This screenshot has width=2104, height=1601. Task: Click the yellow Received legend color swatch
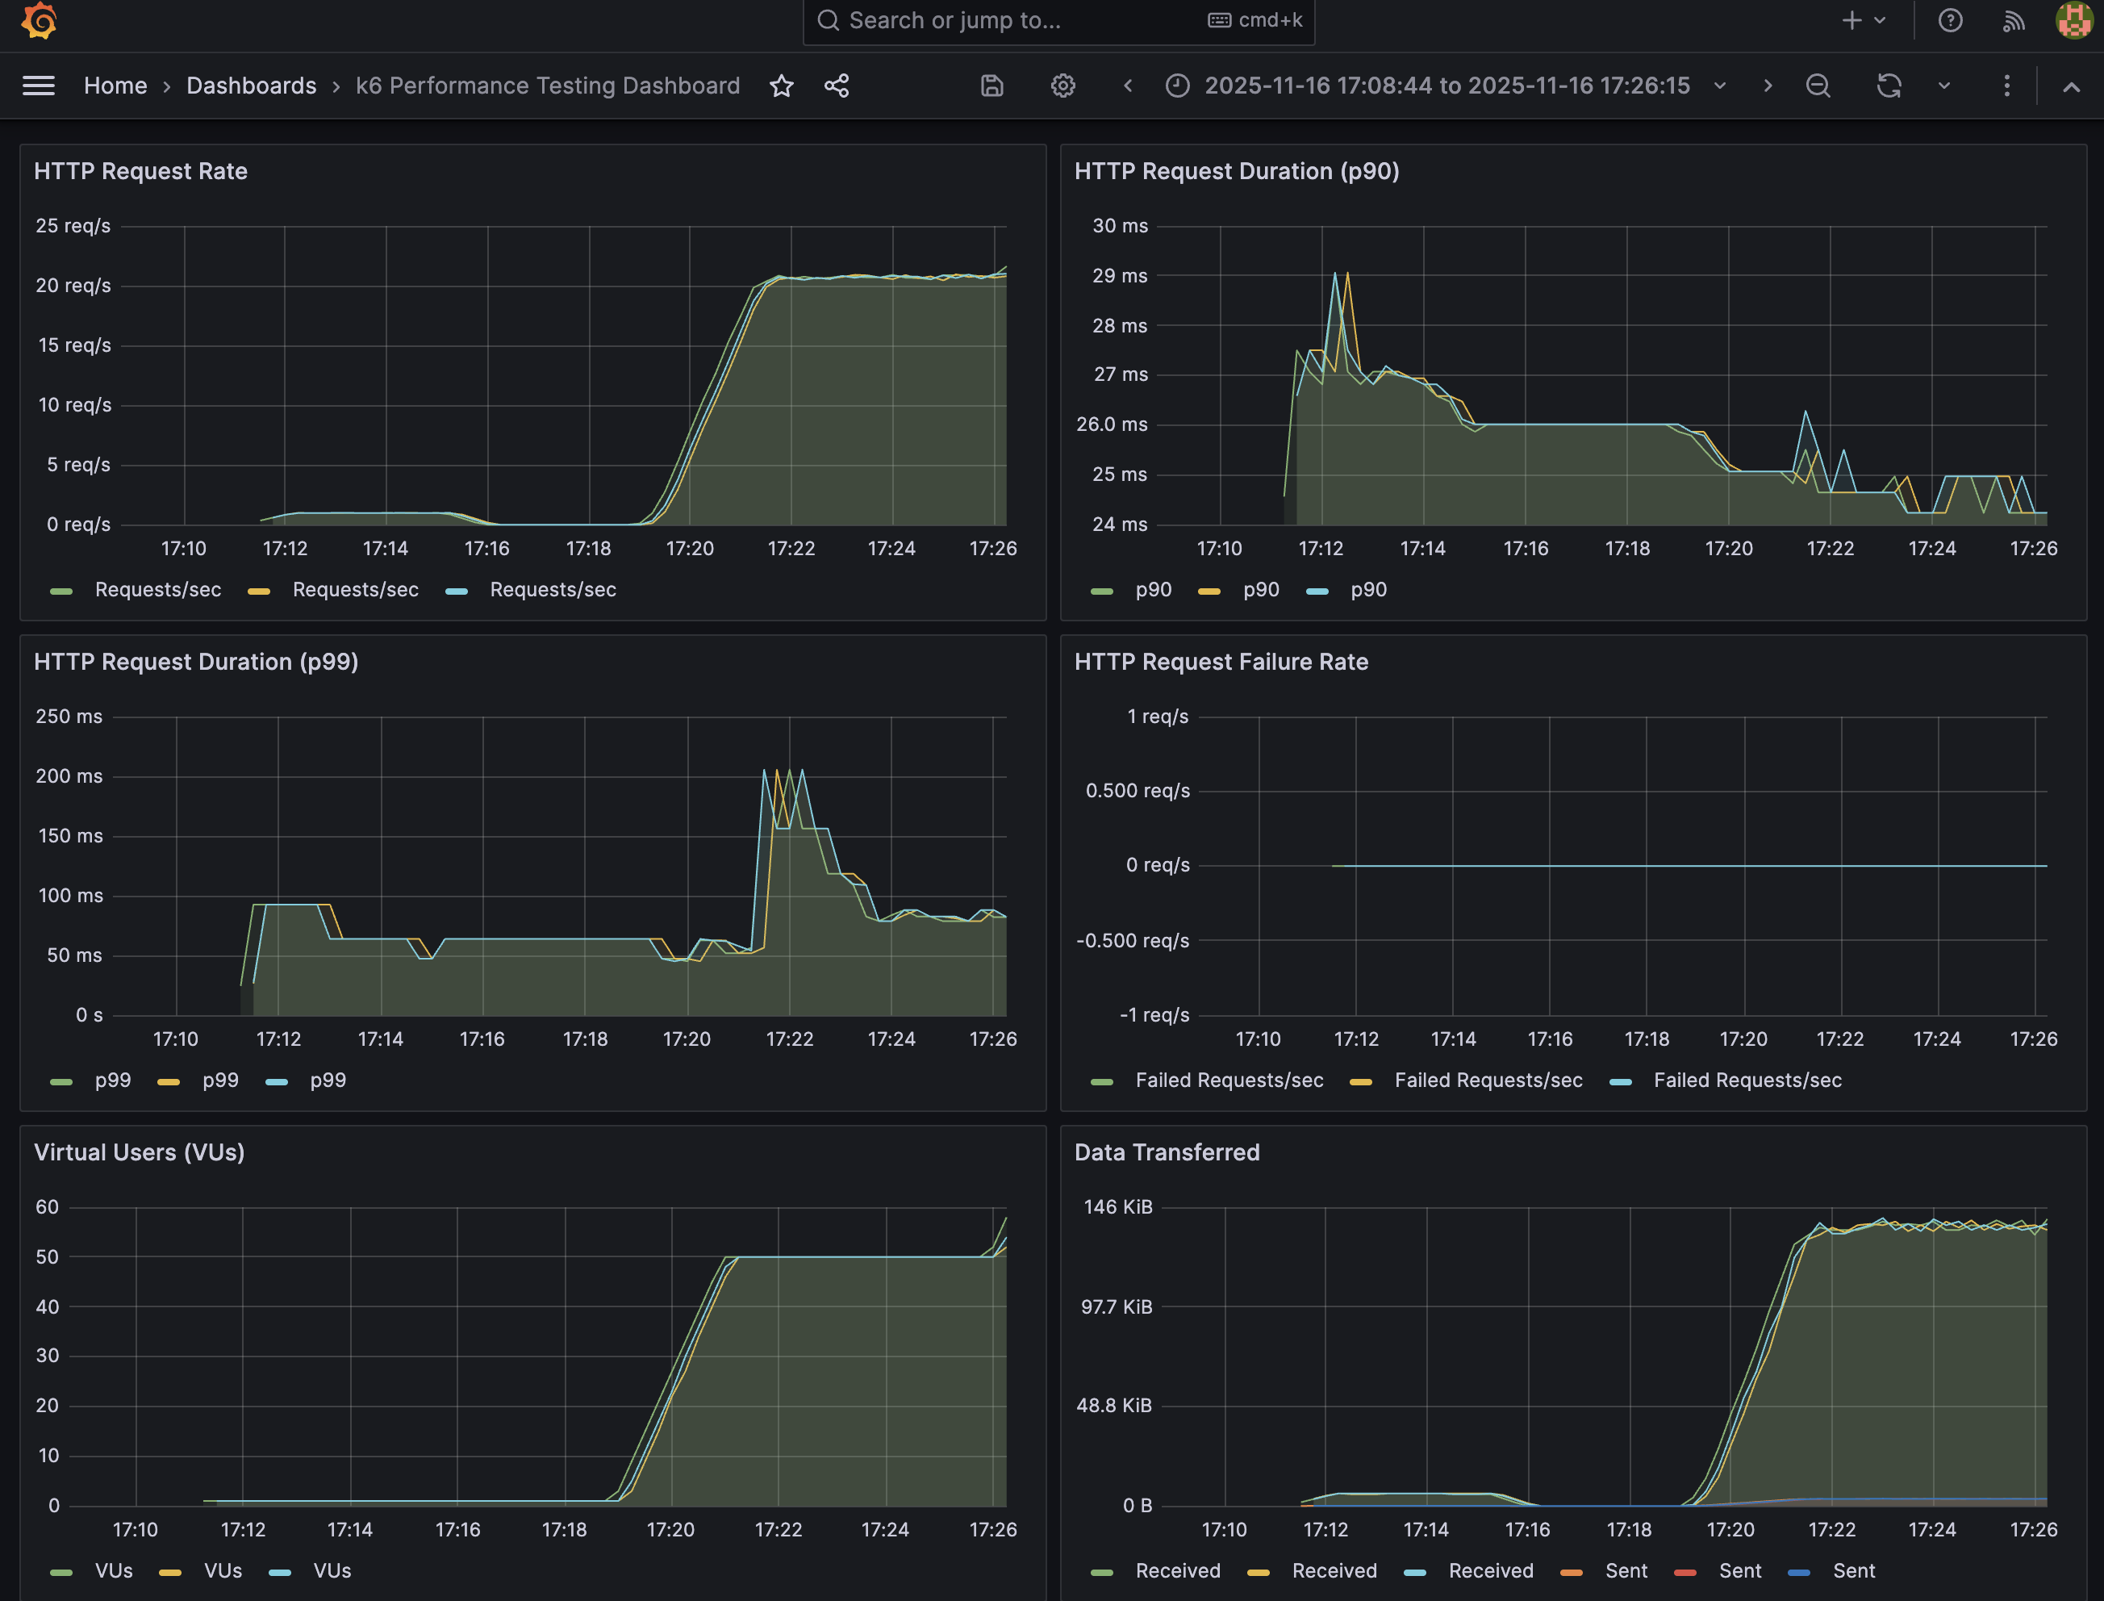[x=1259, y=1573]
